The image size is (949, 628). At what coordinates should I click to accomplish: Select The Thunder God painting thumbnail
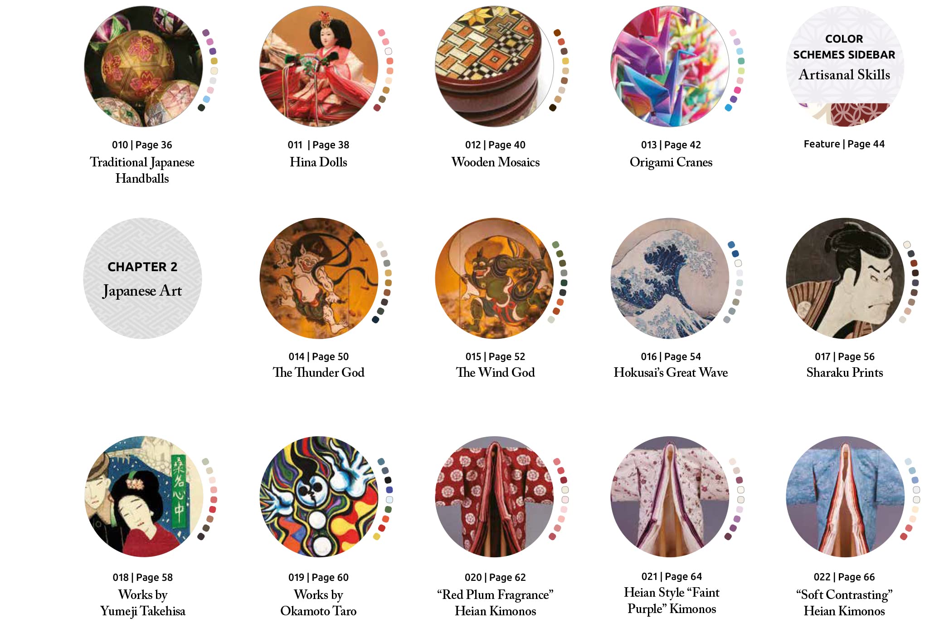[319, 278]
